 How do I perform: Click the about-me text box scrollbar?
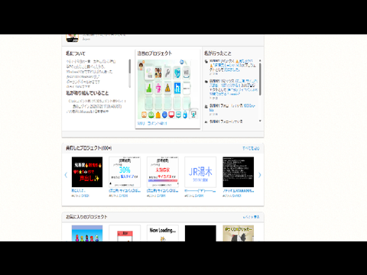[129, 73]
